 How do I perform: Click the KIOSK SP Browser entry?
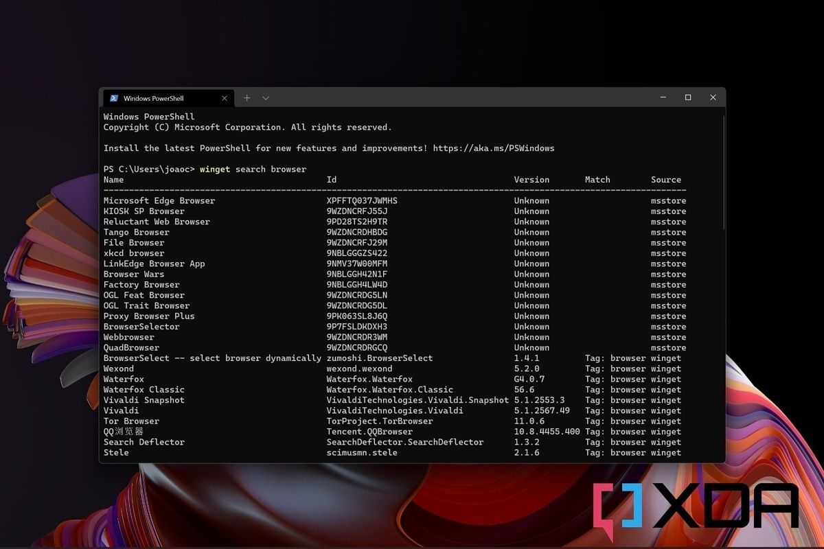click(144, 211)
